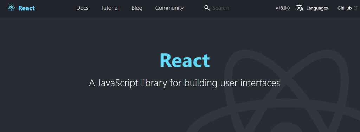360x132 pixels.
Task: Click the external link icon beside GitHub
Action: 356,8
